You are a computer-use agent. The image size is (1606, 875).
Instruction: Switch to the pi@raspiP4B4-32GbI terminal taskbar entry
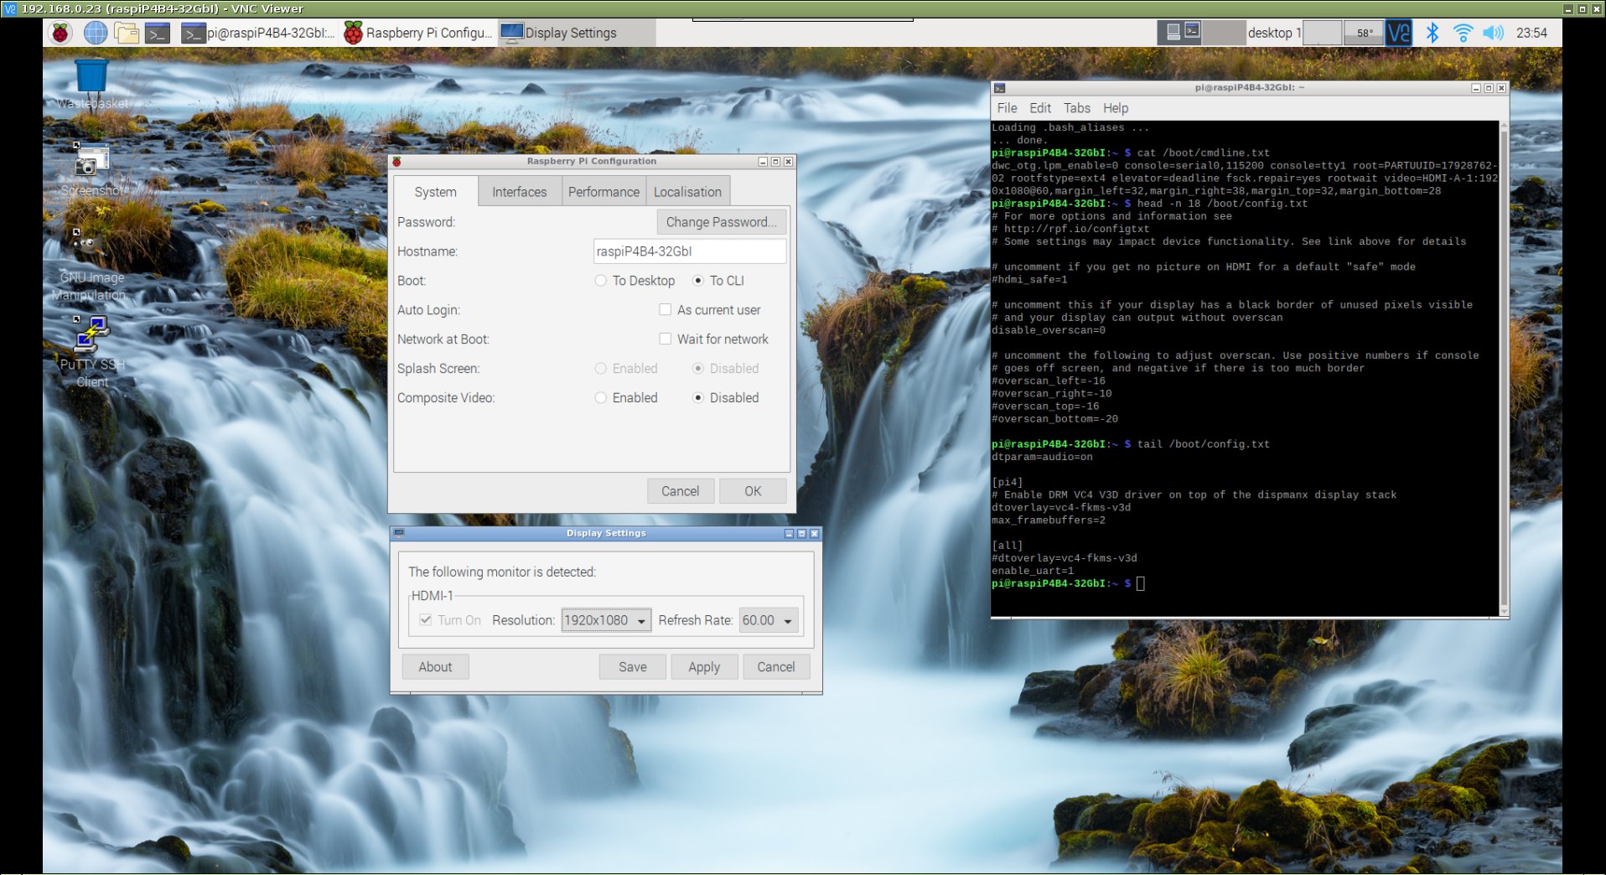259,34
